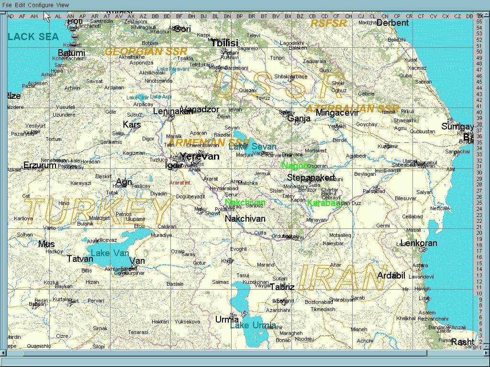Click the IRAN country label
The height and width of the screenshot is (367, 490).
[x=343, y=278]
